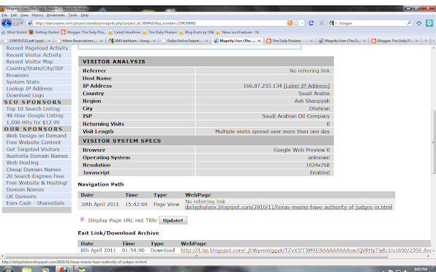The height and width of the screenshot is (272, 436).
Task: Toggle 'Display Page URL not Title' checkbox
Action: 82,219
